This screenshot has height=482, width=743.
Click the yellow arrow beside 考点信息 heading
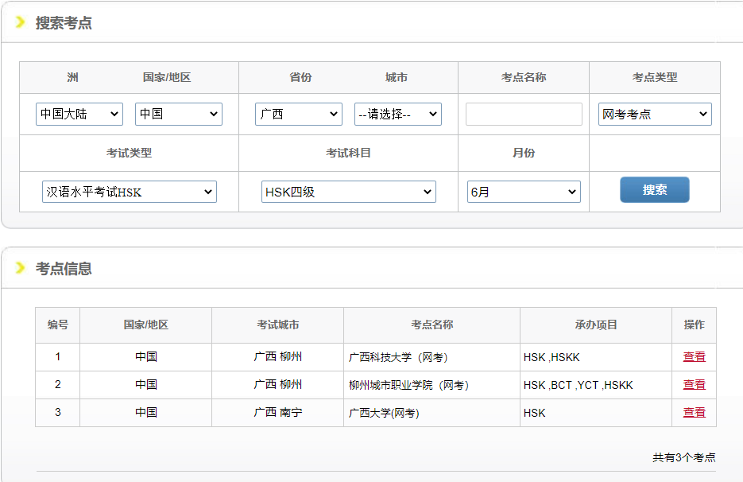tap(21, 268)
